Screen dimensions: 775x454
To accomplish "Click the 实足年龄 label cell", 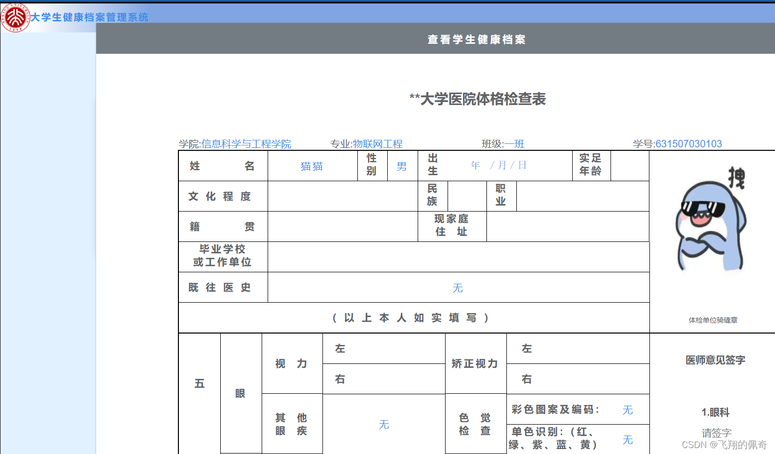I will pyautogui.click(x=591, y=166).
